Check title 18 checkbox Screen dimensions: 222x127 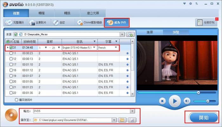11,70
